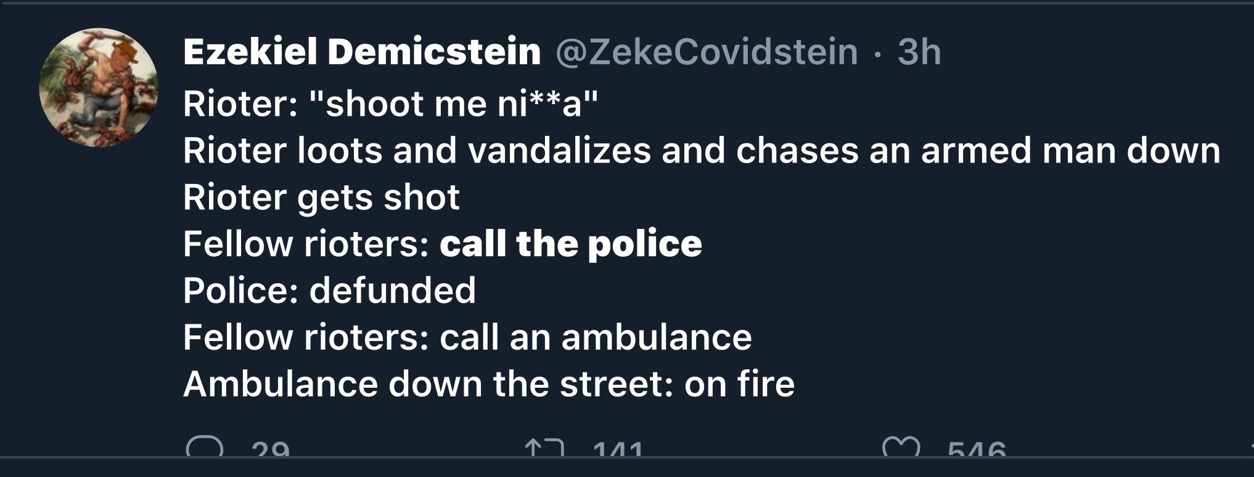The width and height of the screenshot is (1254, 477).
Task: Click the "Rioter gets shot" line
Action: click(x=321, y=198)
